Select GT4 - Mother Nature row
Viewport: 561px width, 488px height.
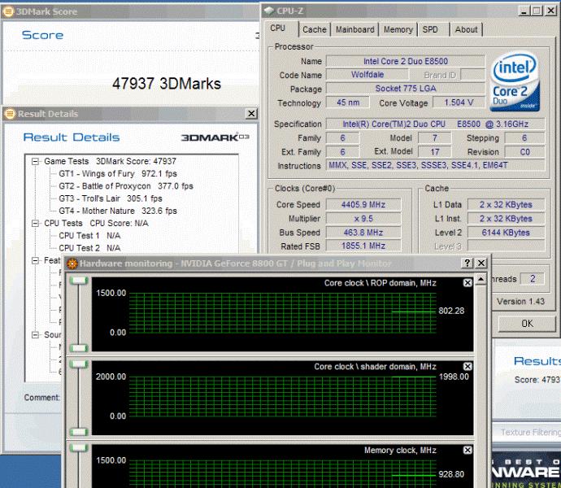(x=118, y=211)
